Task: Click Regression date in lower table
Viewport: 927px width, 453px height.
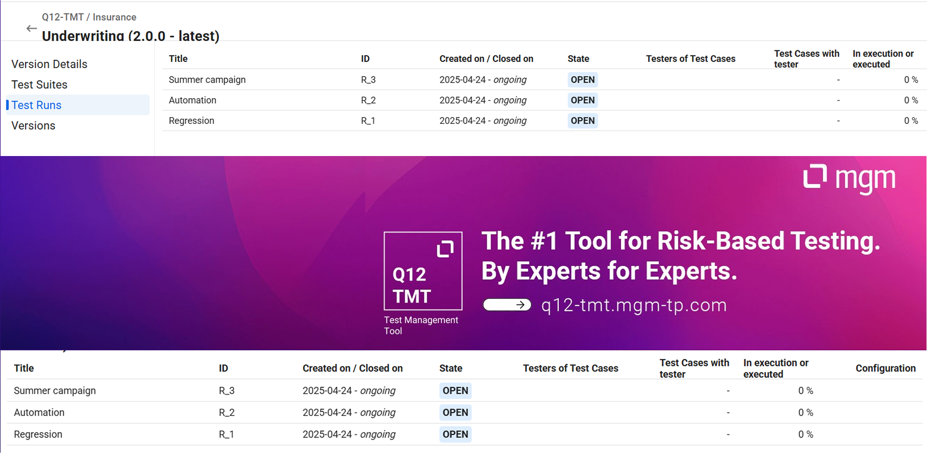Action: pyautogui.click(x=349, y=434)
